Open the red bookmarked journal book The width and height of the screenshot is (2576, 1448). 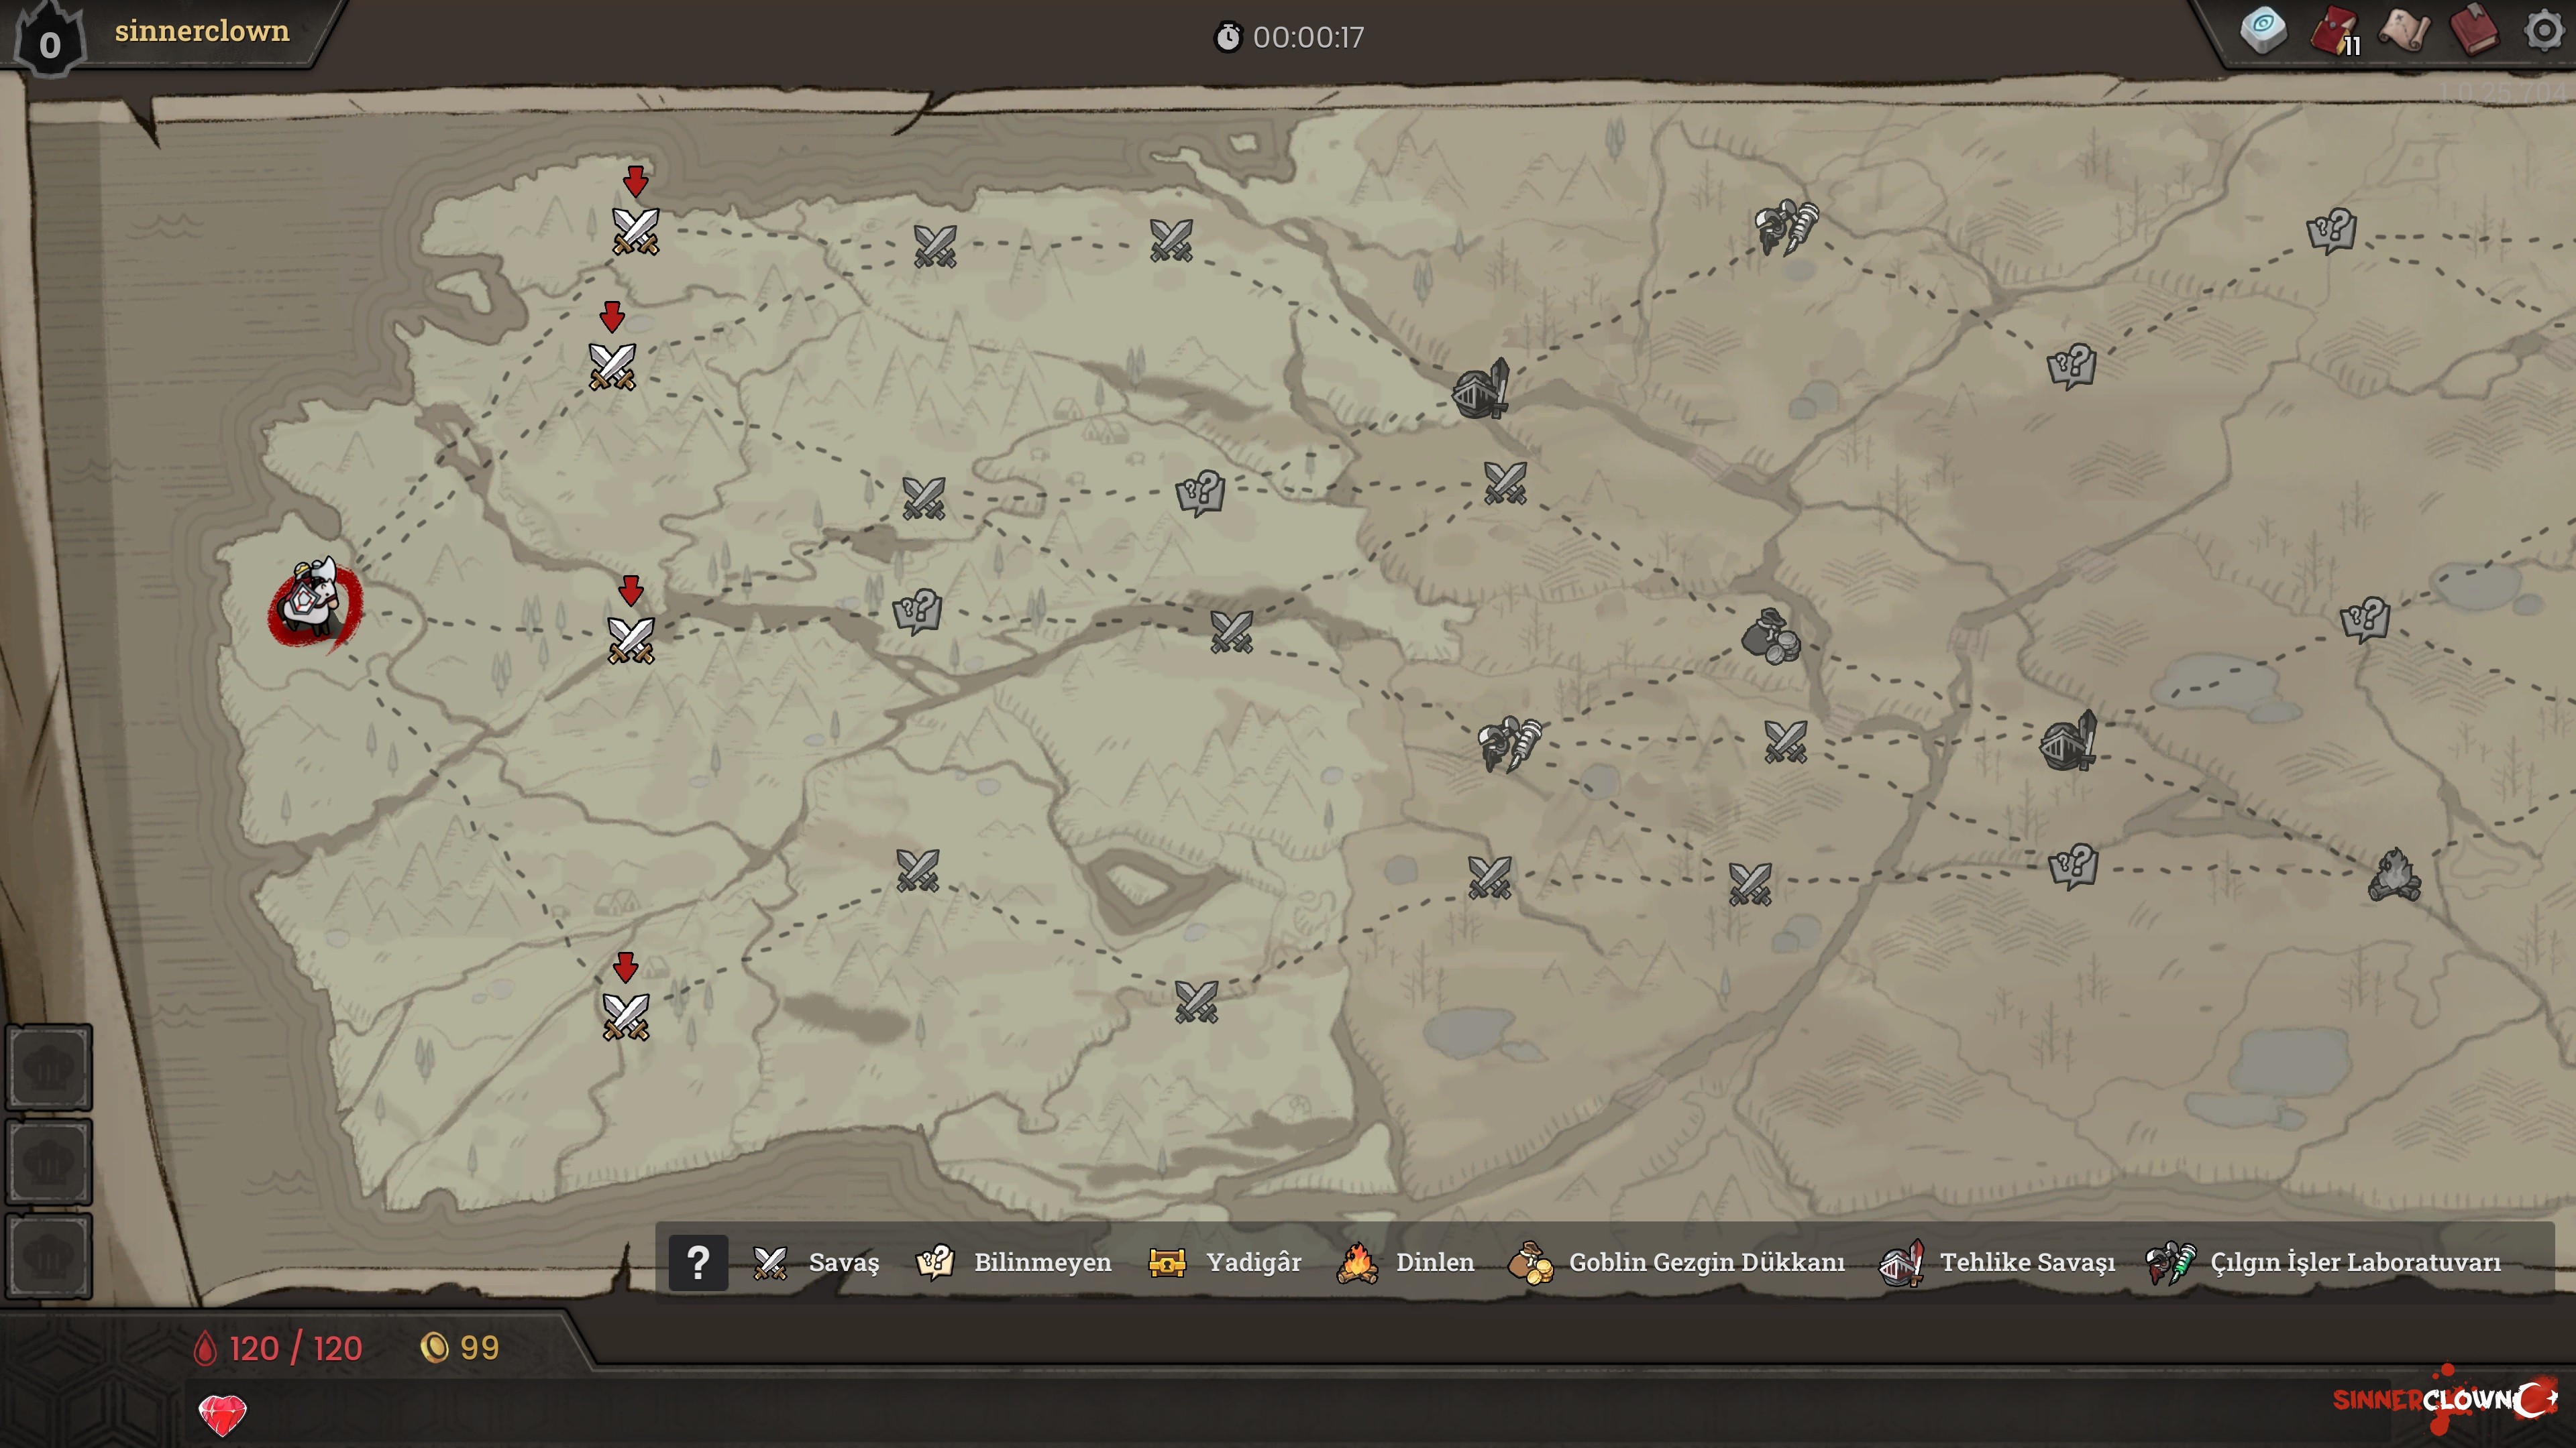[x=2474, y=30]
